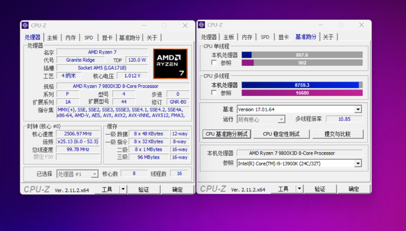Open the 基准 version dropdown

(x=358, y=109)
